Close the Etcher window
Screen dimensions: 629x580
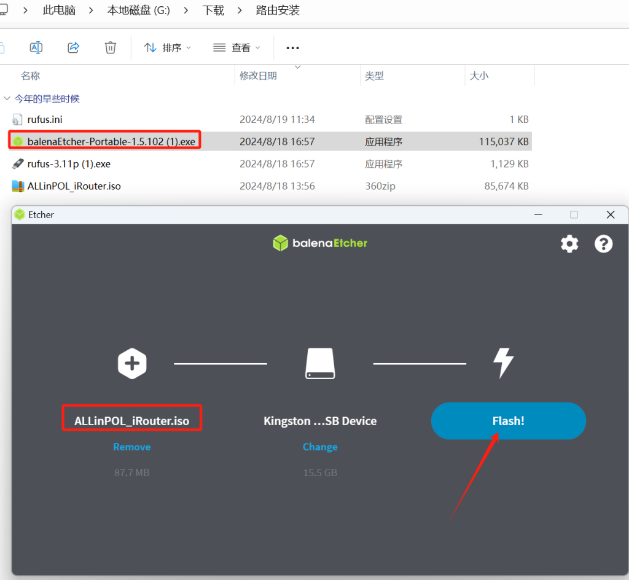tap(611, 214)
